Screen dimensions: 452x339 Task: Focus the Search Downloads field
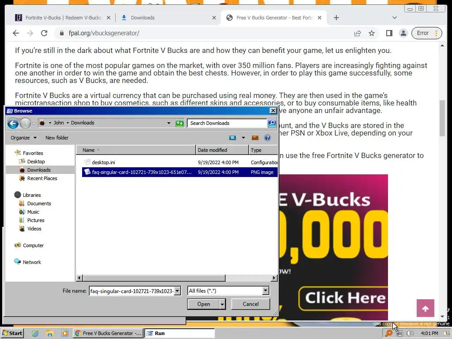[227, 123]
